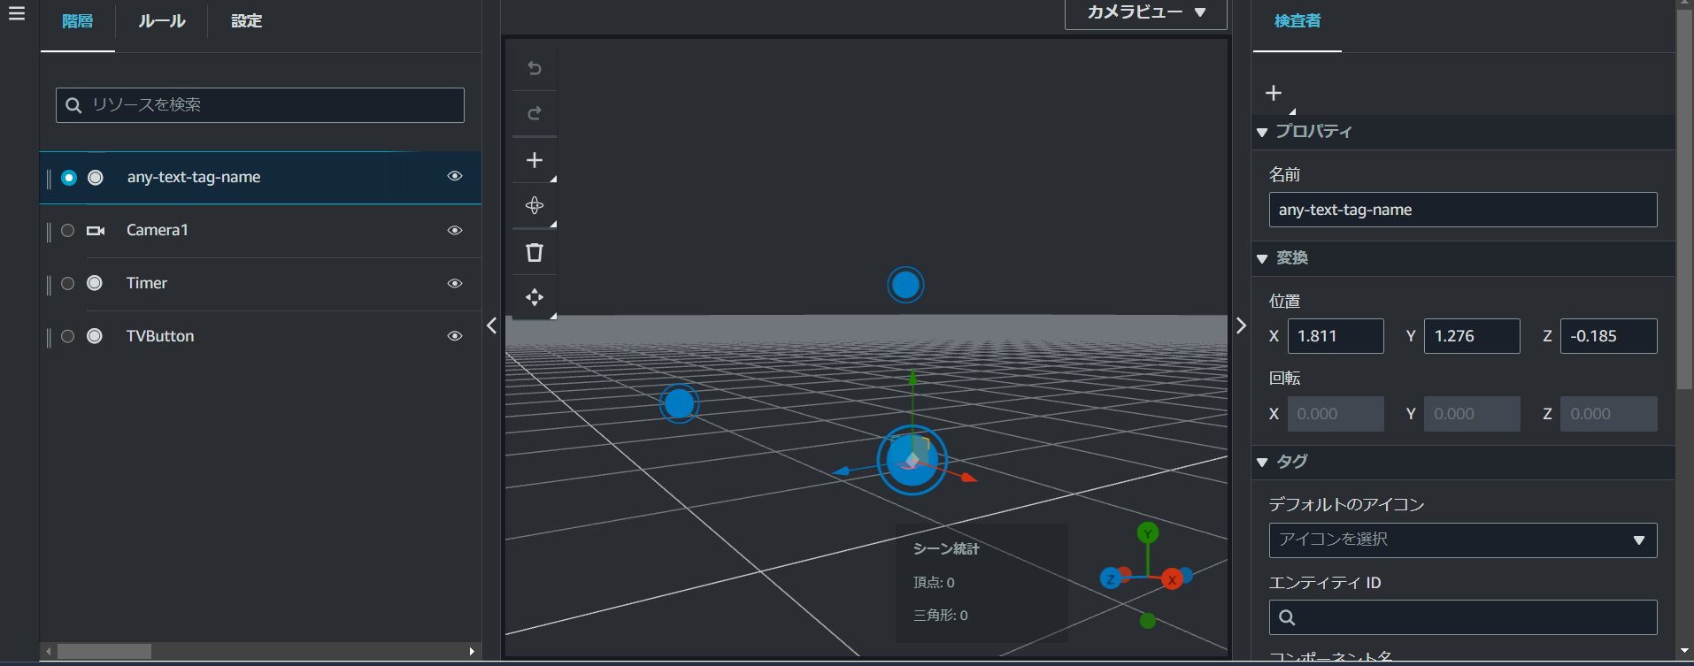
Task: Delete selected object with trash icon
Action: point(535,252)
